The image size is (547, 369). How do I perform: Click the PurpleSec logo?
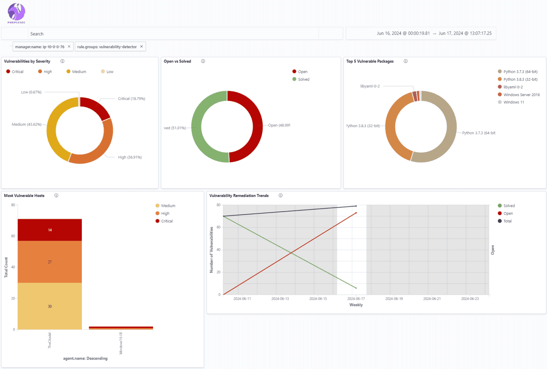click(x=16, y=13)
